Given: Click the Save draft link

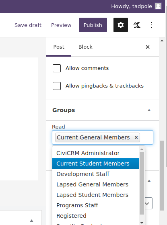Looking at the screenshot, I should (28, 25).
